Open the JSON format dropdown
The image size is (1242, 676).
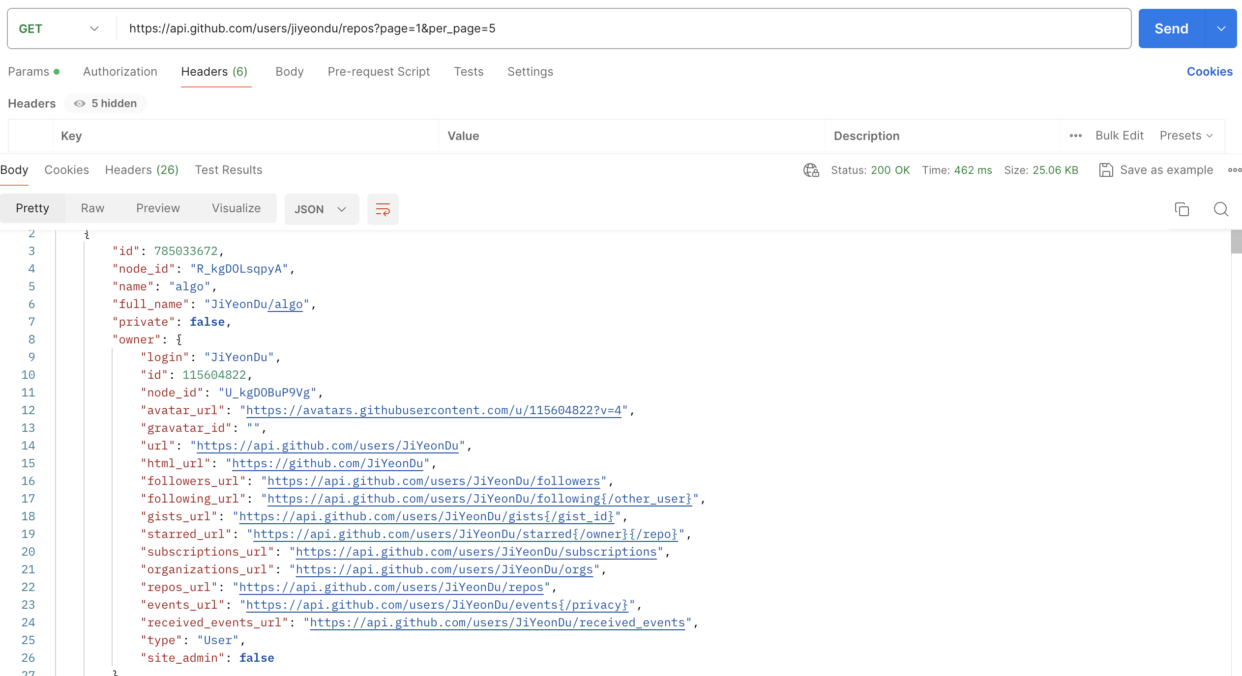click(321, 209)
